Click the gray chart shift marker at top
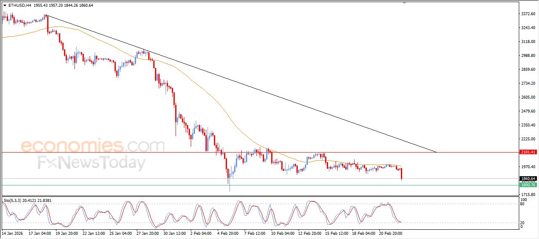Screen dimensions: 539x239 click(x=405, y=3)
